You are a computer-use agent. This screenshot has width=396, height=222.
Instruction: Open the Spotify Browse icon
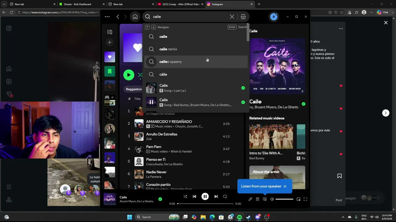[x=243, y=17]
